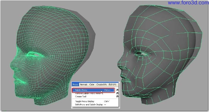Open the Edit UVs menu
Screen dimensions: 209x112
click(x=112, y=85)
